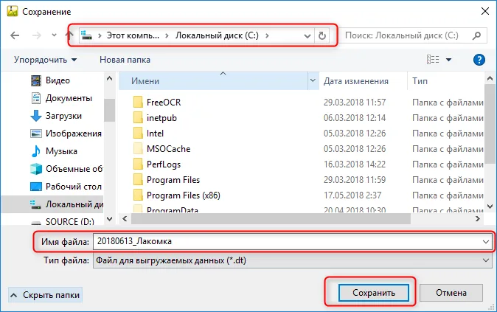The width and height of the screenshot is (497, 312).
Task: Refresh the current folder view
Action: [x=322, y=35]
